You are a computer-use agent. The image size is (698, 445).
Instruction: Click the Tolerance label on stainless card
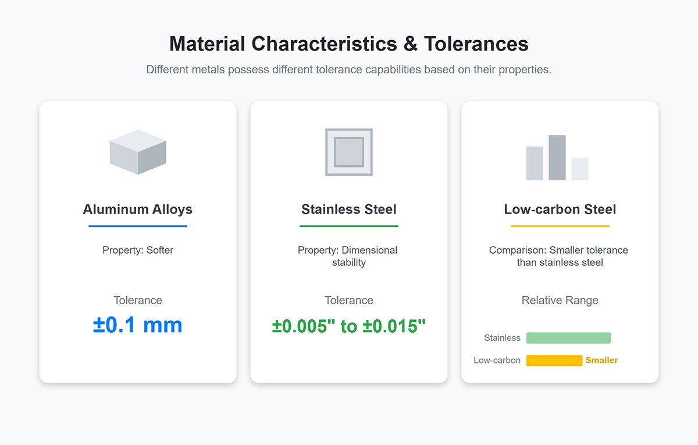[348, 300]
